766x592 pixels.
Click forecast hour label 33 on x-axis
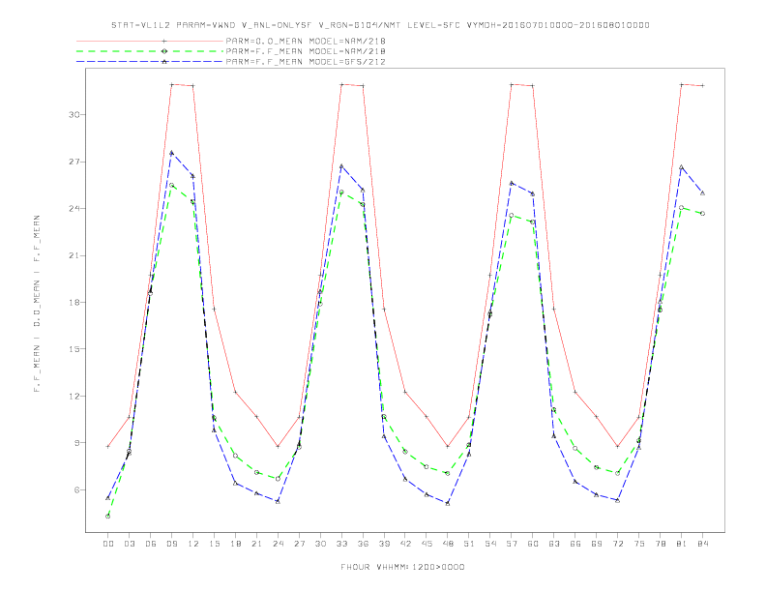[341, 544]
